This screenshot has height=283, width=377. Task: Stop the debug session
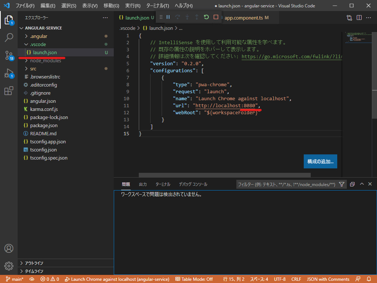coord(216,17)
